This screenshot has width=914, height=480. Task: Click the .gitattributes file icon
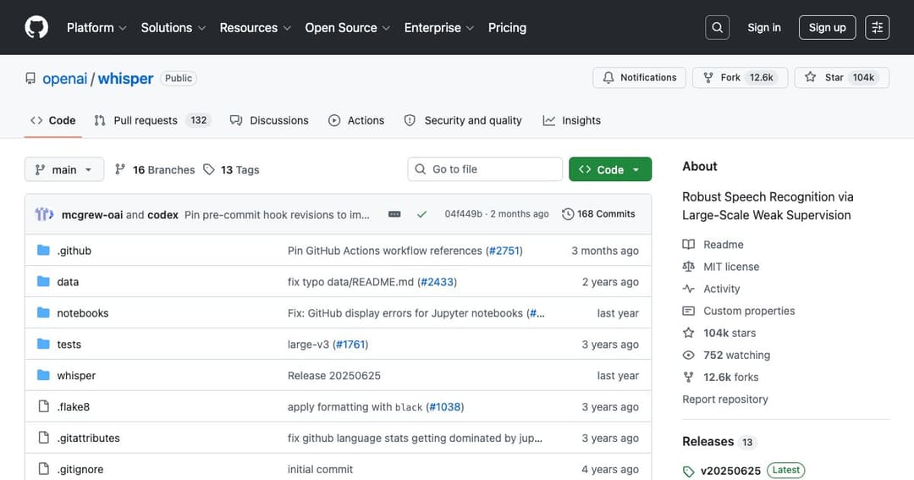click(x=43, y=438)
